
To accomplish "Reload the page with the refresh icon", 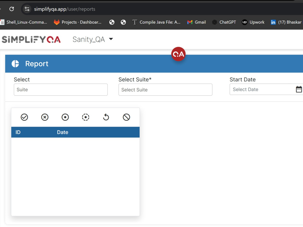I will point(12,9).
